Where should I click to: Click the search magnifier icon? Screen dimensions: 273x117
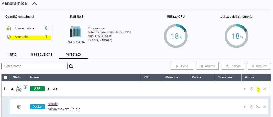point(71,66)
